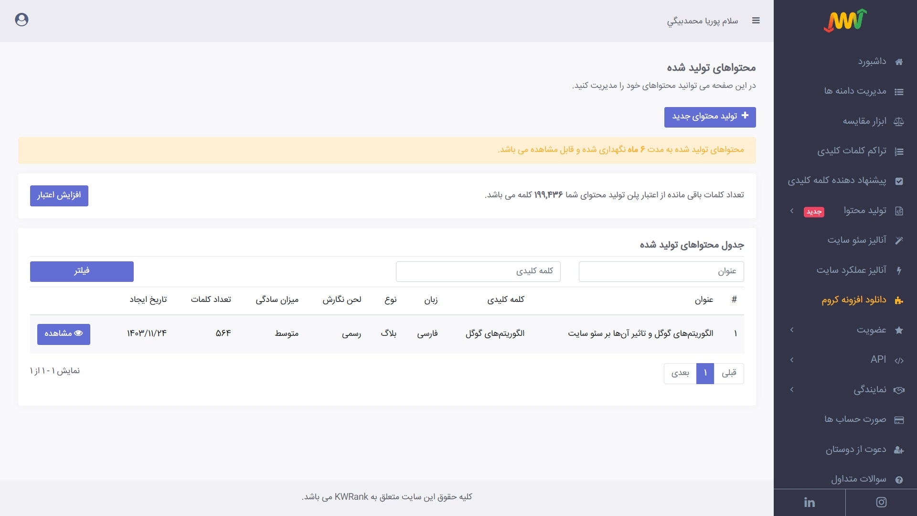
Task: Expand the API submenu chevron
Action: click(792, 360)
